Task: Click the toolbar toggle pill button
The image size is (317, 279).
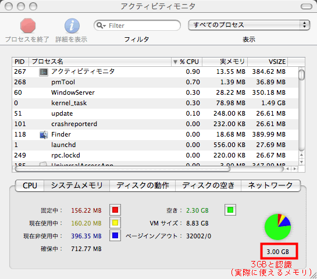Action: 307,6
